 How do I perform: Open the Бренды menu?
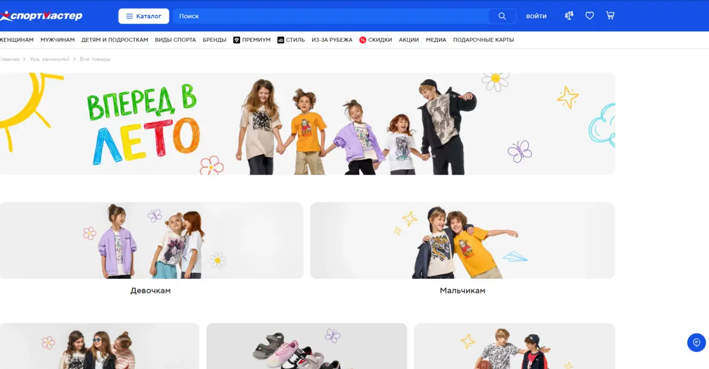(214, 40)
